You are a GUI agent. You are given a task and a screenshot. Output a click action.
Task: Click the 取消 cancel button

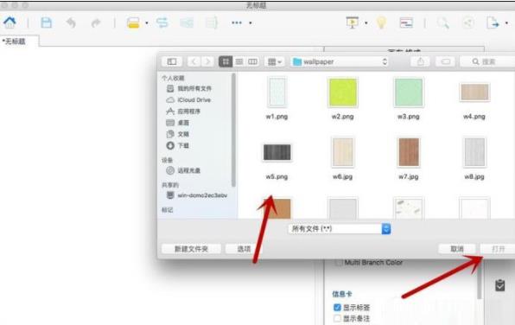457,249
